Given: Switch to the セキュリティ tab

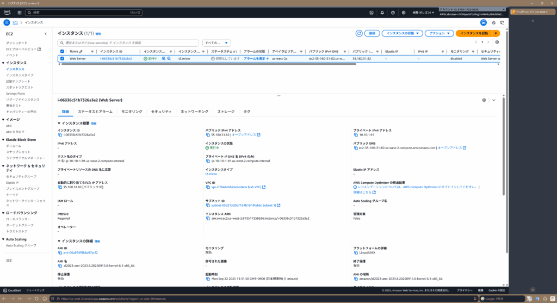Looking at the screenshot, I should point(161,111).
